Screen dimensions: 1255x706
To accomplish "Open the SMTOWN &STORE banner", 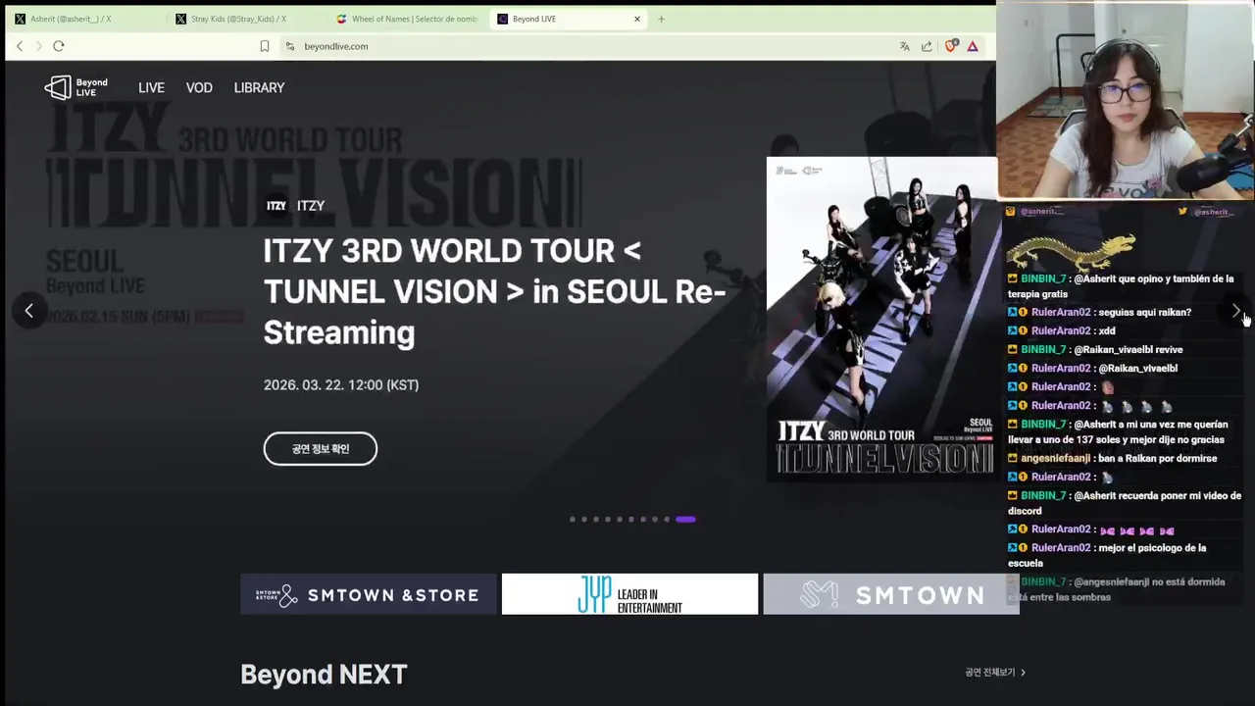I will (x=368, y=594).
